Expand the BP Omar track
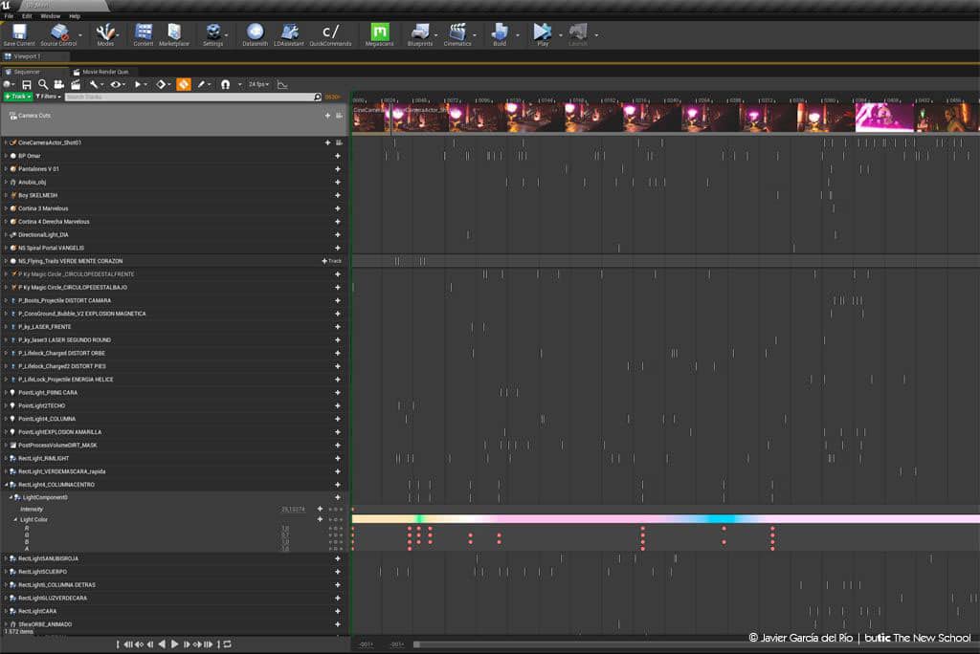The image size is (980, 654). click(x=7, y=156)
